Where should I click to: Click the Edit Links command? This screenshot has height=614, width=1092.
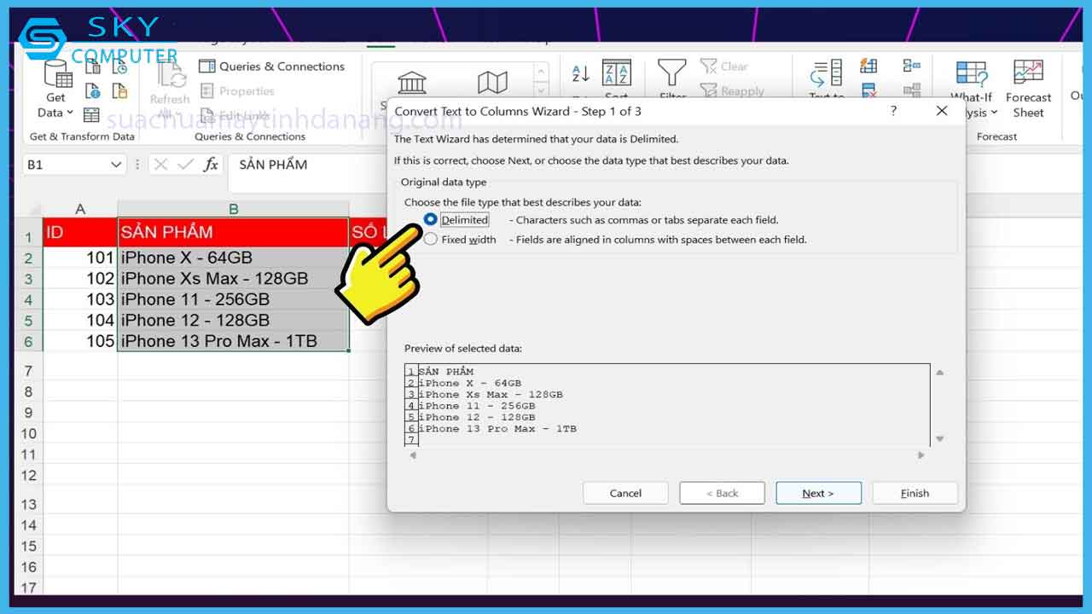(235, 115)
